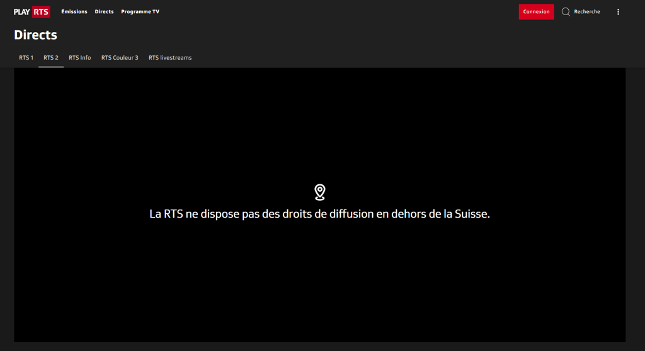Viewport: 645px width, 351px height.
Task: Click the Directs page heading
Action: tap(35, 35)
